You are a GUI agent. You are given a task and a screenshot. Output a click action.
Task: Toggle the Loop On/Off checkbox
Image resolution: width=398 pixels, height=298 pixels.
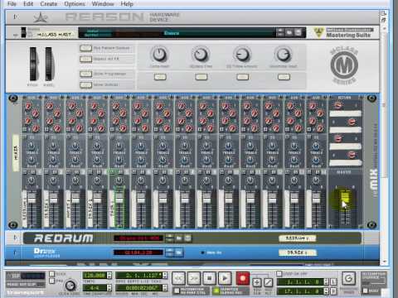(279, 274)
